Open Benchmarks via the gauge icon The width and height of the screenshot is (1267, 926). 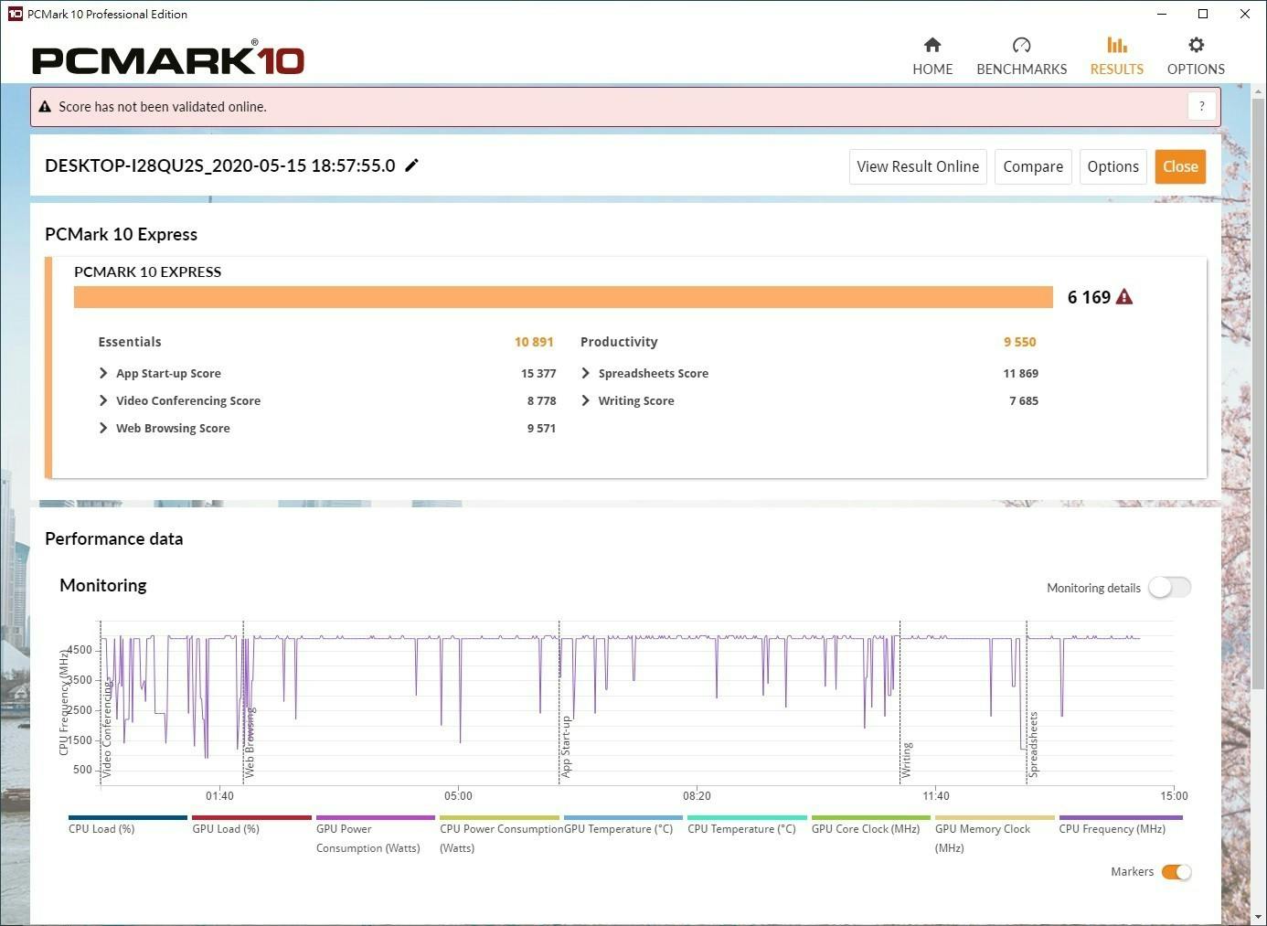click(x=1021, y=46)
